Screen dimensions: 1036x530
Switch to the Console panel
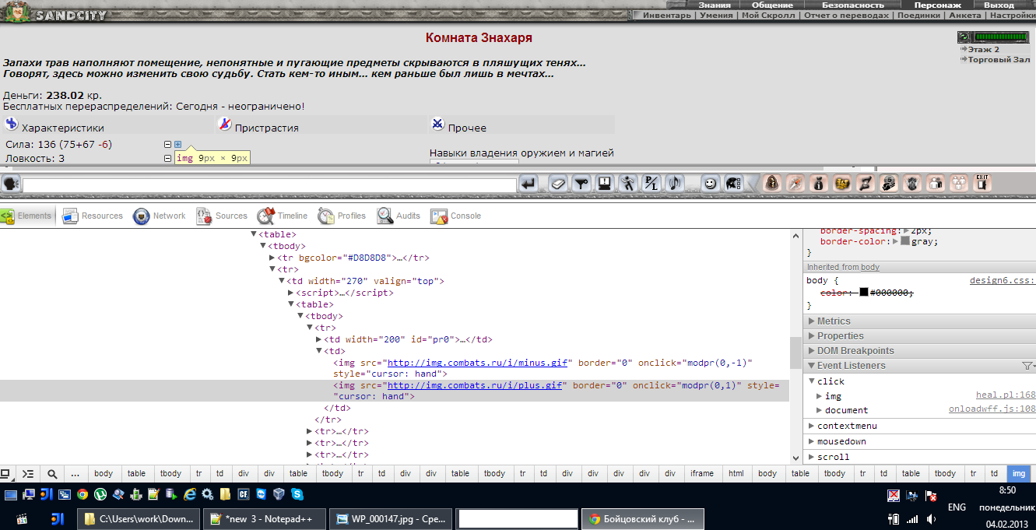[456, 216]
